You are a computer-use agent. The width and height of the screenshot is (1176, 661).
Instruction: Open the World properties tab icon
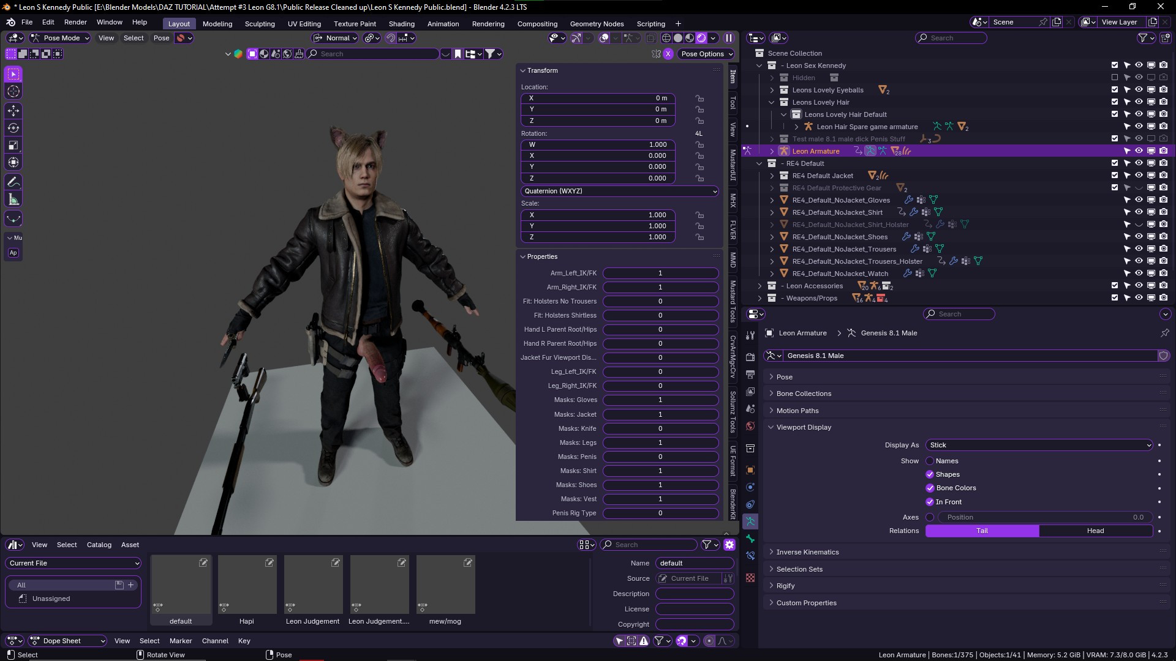pyautogui.click(x=750, y=425)
